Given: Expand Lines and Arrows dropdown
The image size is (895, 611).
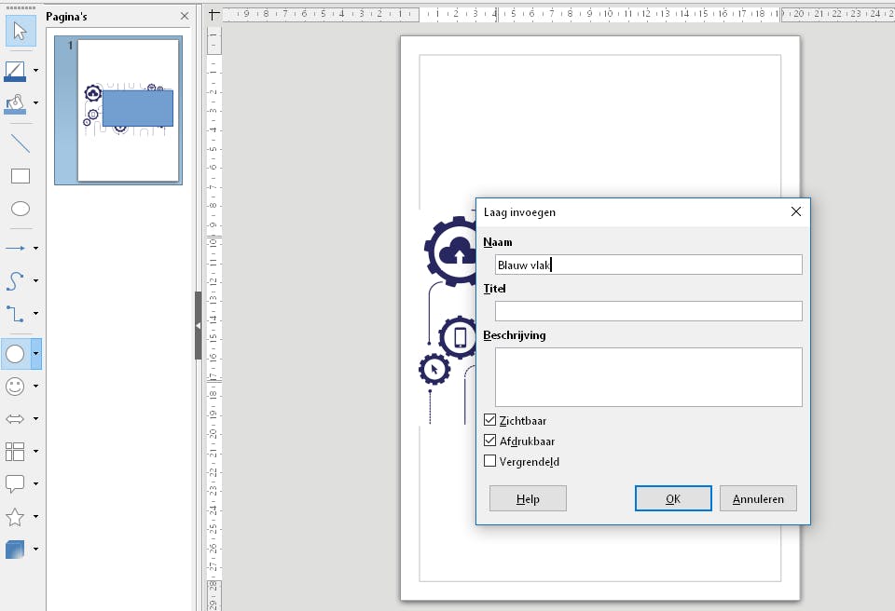Looking at the screenshot, I should [x=36, y=248].
